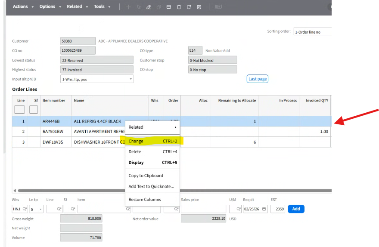Open the lookup icon in the U/M field
This screenshot has height=247, width=379.
pyautogui.click(x=238, y=209)
